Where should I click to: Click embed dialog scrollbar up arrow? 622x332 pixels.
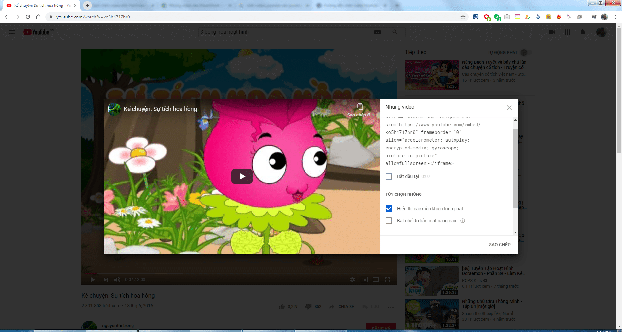(515, 120)
